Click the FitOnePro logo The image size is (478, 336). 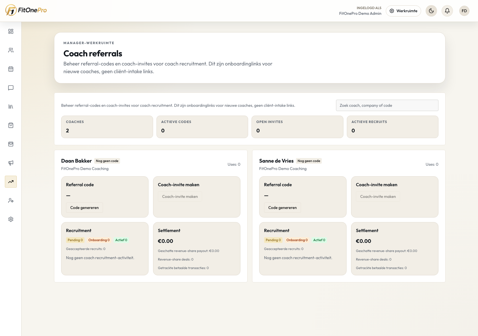[26, 10]
